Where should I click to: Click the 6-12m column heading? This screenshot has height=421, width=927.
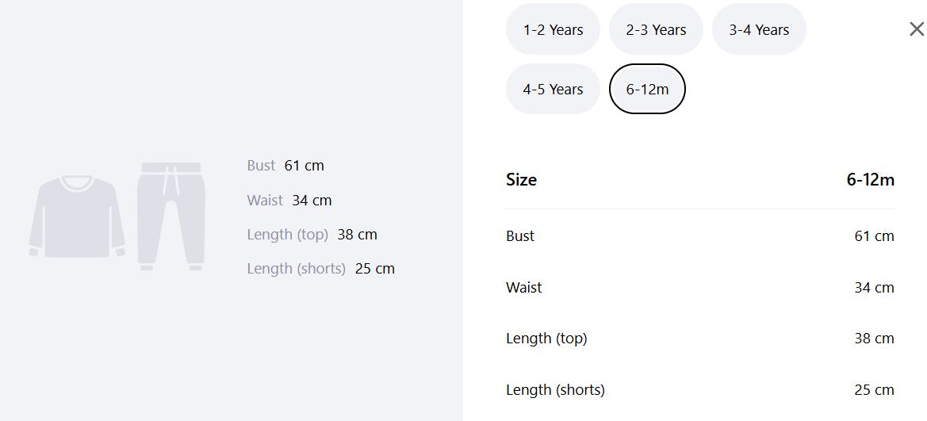[870, 180]
